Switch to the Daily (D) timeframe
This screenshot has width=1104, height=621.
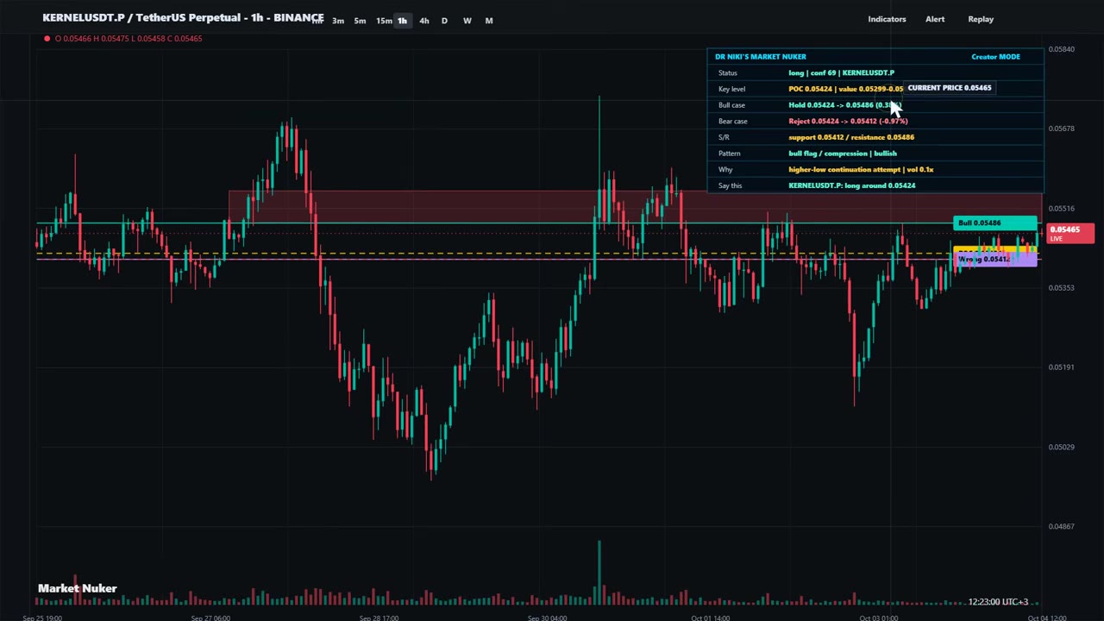[444, 21]
